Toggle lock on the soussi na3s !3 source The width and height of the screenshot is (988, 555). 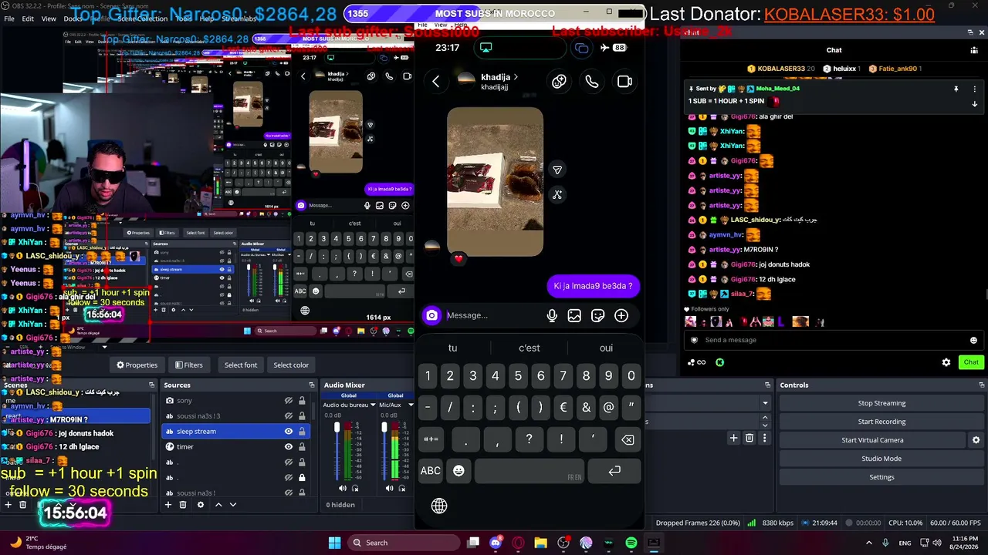(x=302, y=416)
